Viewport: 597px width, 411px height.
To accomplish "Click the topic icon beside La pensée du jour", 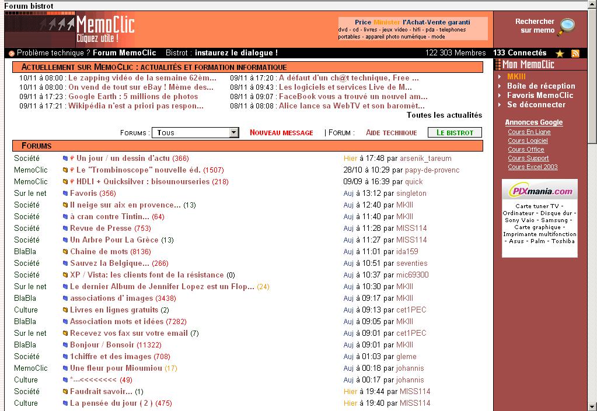I will [65, 403].
